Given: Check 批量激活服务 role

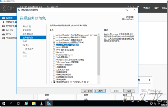Looking at the screenshot, I should pyautogui.click(x=54, y=72).
